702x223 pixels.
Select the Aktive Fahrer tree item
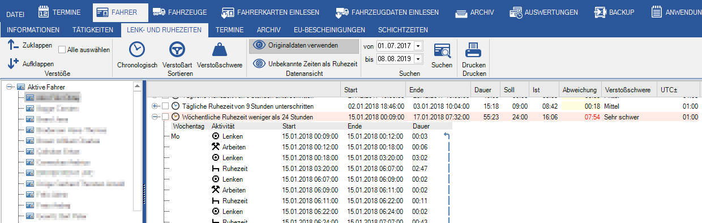pyautogui.click(x=46, y=87)
